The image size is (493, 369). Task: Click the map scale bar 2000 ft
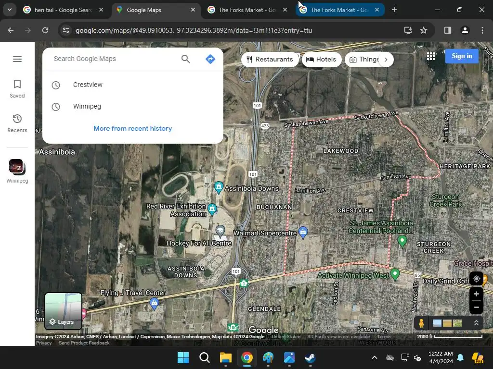tap(450, 336)
